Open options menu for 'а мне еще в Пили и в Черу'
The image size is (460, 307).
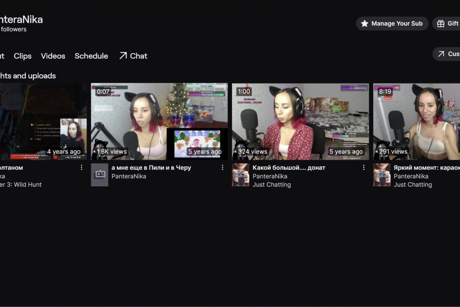pos(222,167)
